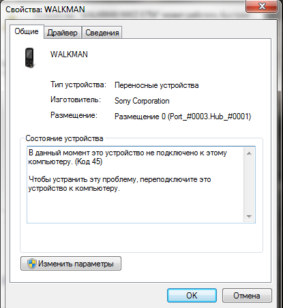Click the shield icon on Изменить параметры
This screenshot has height=308, width=283.
[x=32, y=264]
